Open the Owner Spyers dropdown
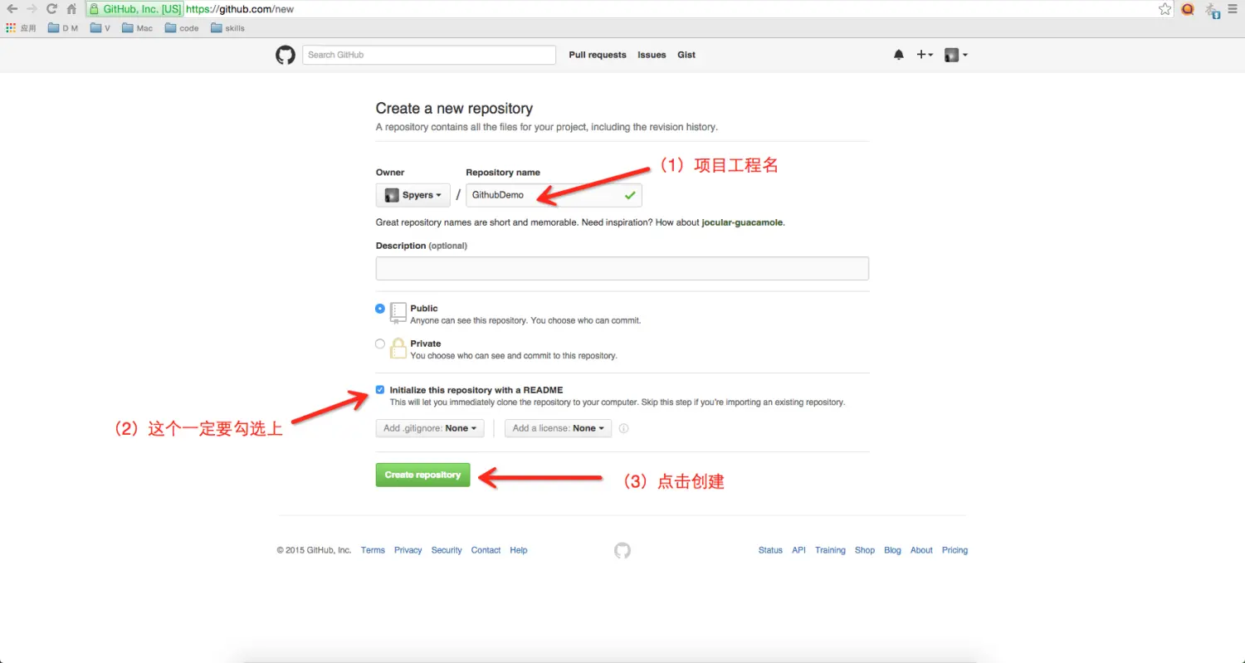This screenshot has height=663, width=1245. pos(413,195)
